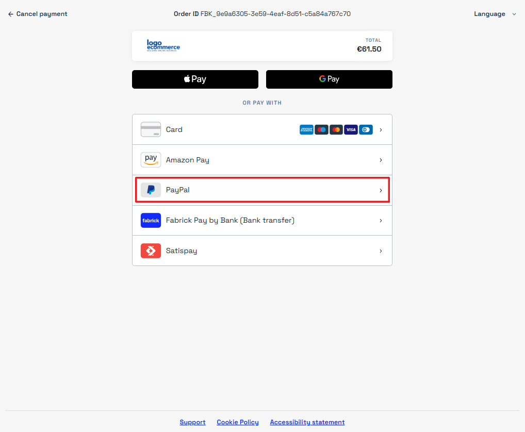Viewport: 525px width, 432px height.
Task: Choose the PayPal payment option label
Action: click(x=178, y=190)
